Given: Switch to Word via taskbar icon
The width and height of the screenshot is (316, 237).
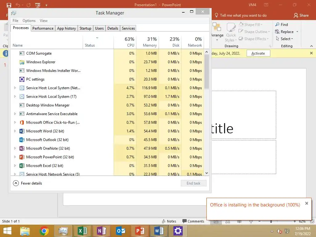Looking at the screenshot, I should (159, 231).
